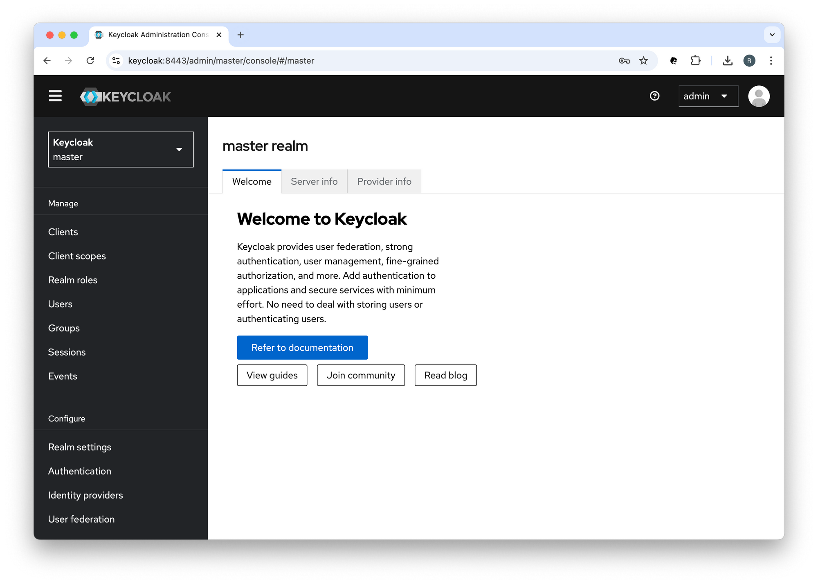Expand realm selector in sidebar
Screen dimensions: 818x584
121,149
